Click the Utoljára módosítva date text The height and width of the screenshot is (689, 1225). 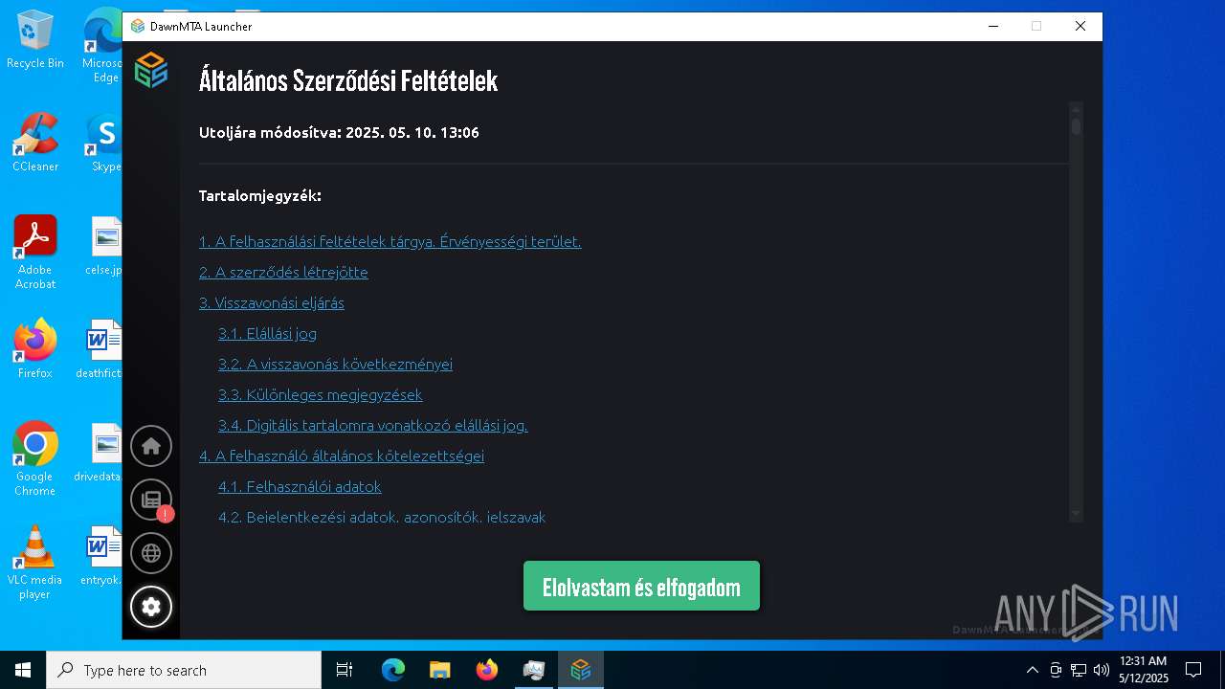point(339,132)
